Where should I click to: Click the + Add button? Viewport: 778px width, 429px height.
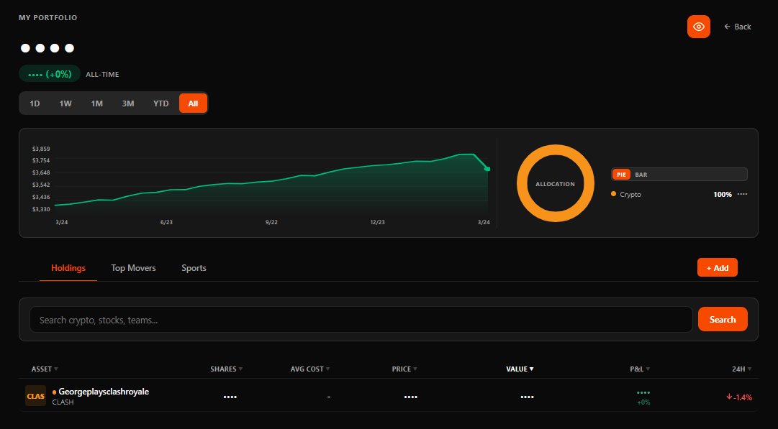coord(717,267)
